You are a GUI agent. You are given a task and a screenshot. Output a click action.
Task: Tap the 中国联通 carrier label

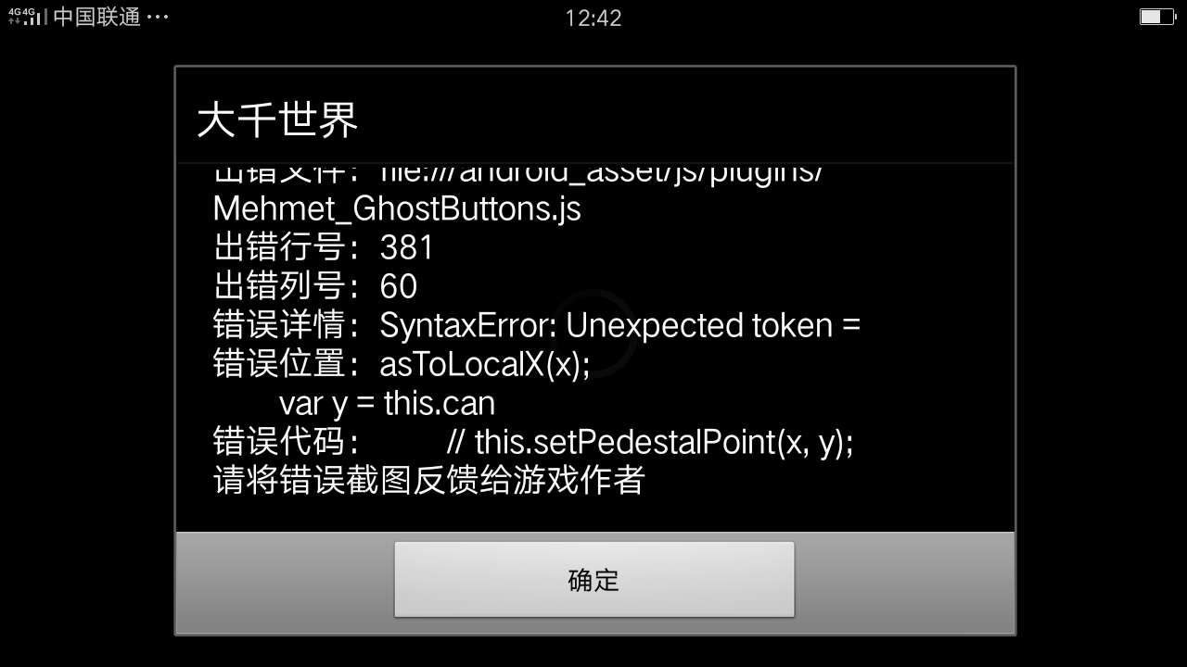tap(96, 17)
